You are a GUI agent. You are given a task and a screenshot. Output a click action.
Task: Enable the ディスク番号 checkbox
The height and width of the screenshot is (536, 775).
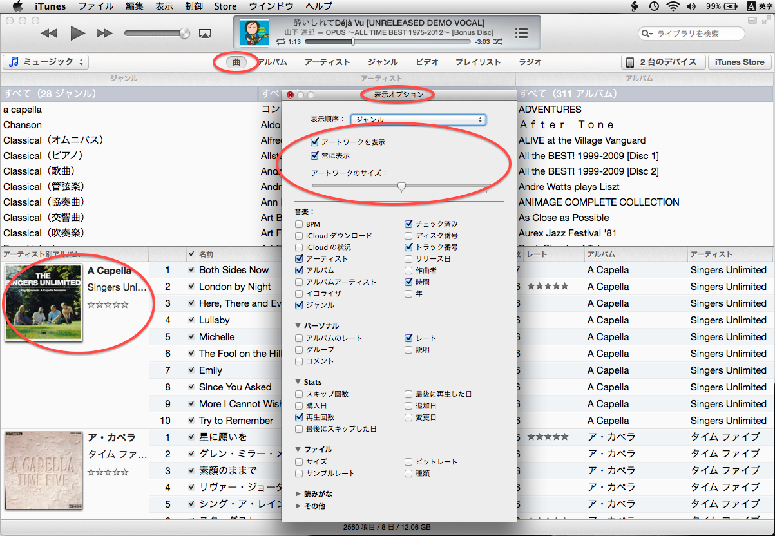coord(408,236)
